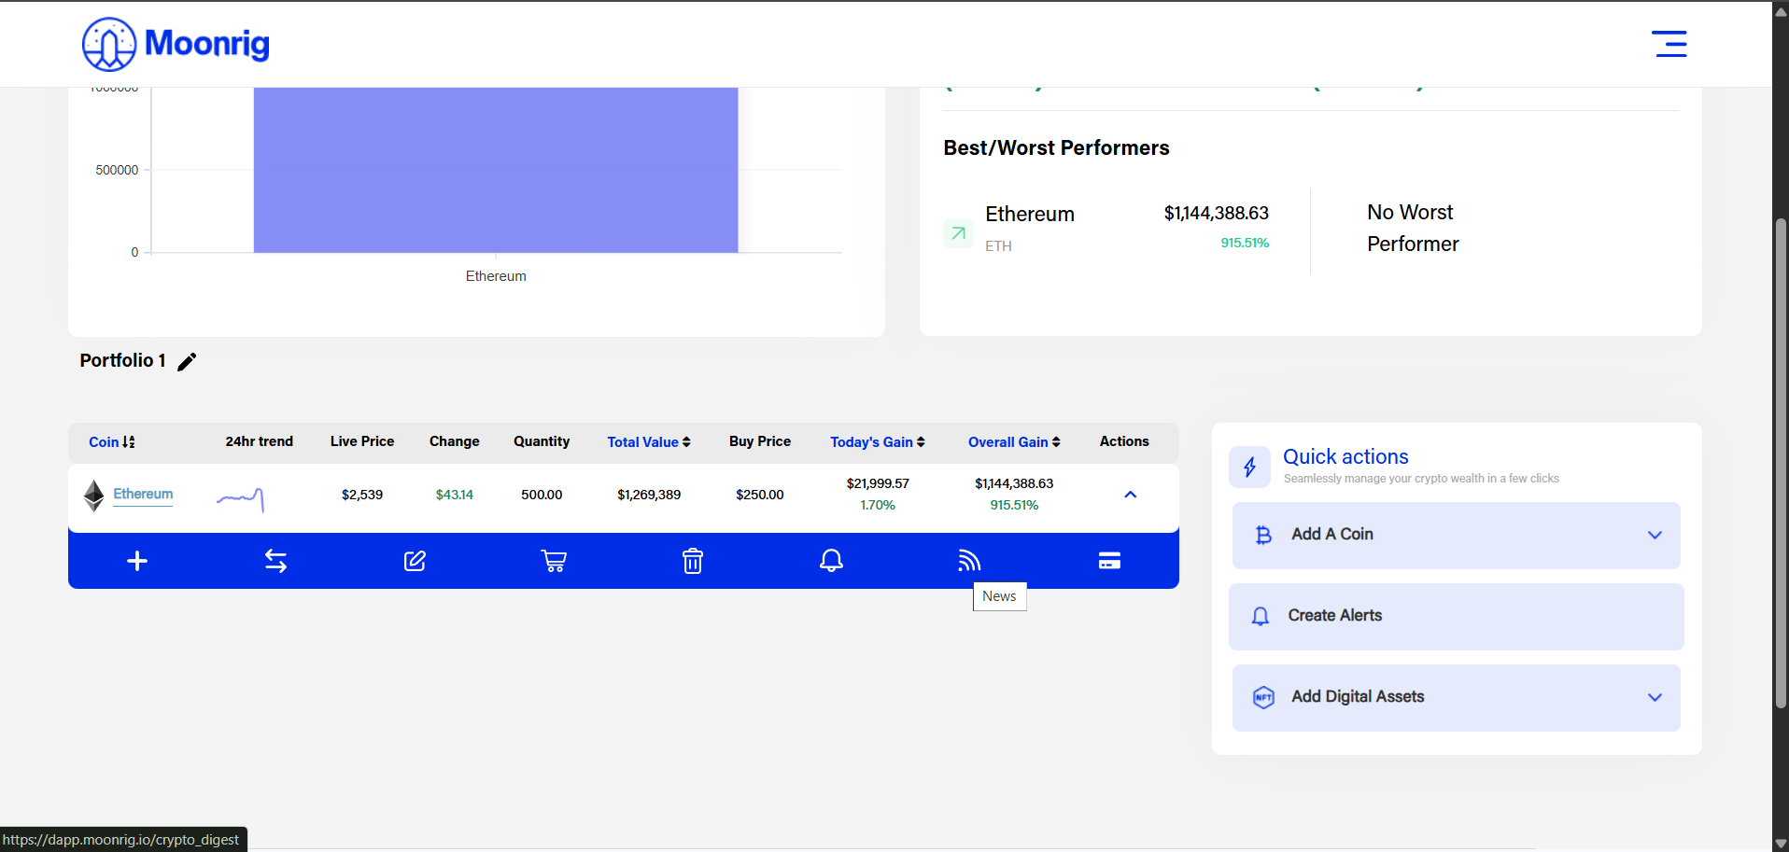Click the page vertical scrollbar thumb
This screenshot has width=1789, height=852.
1781,462
